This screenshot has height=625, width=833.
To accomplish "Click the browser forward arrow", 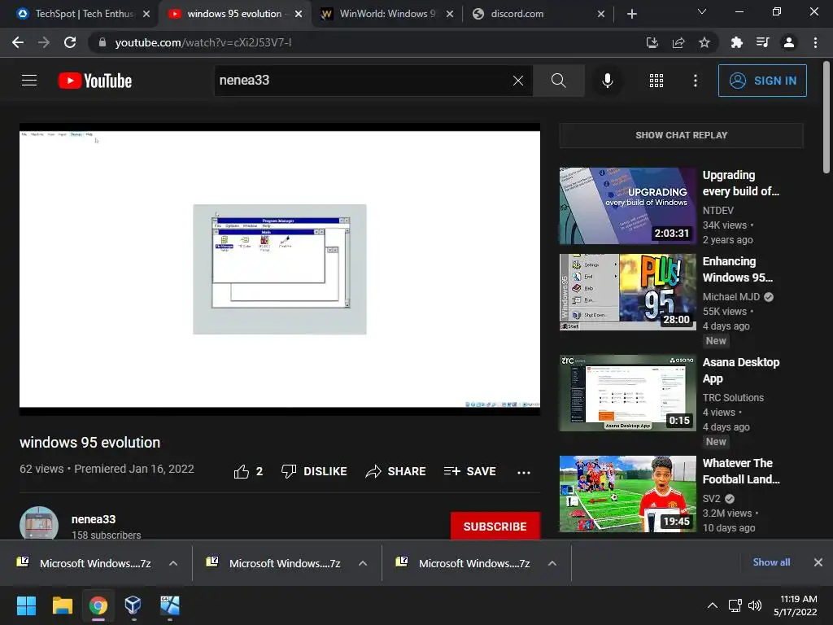I will coord(44,42).
